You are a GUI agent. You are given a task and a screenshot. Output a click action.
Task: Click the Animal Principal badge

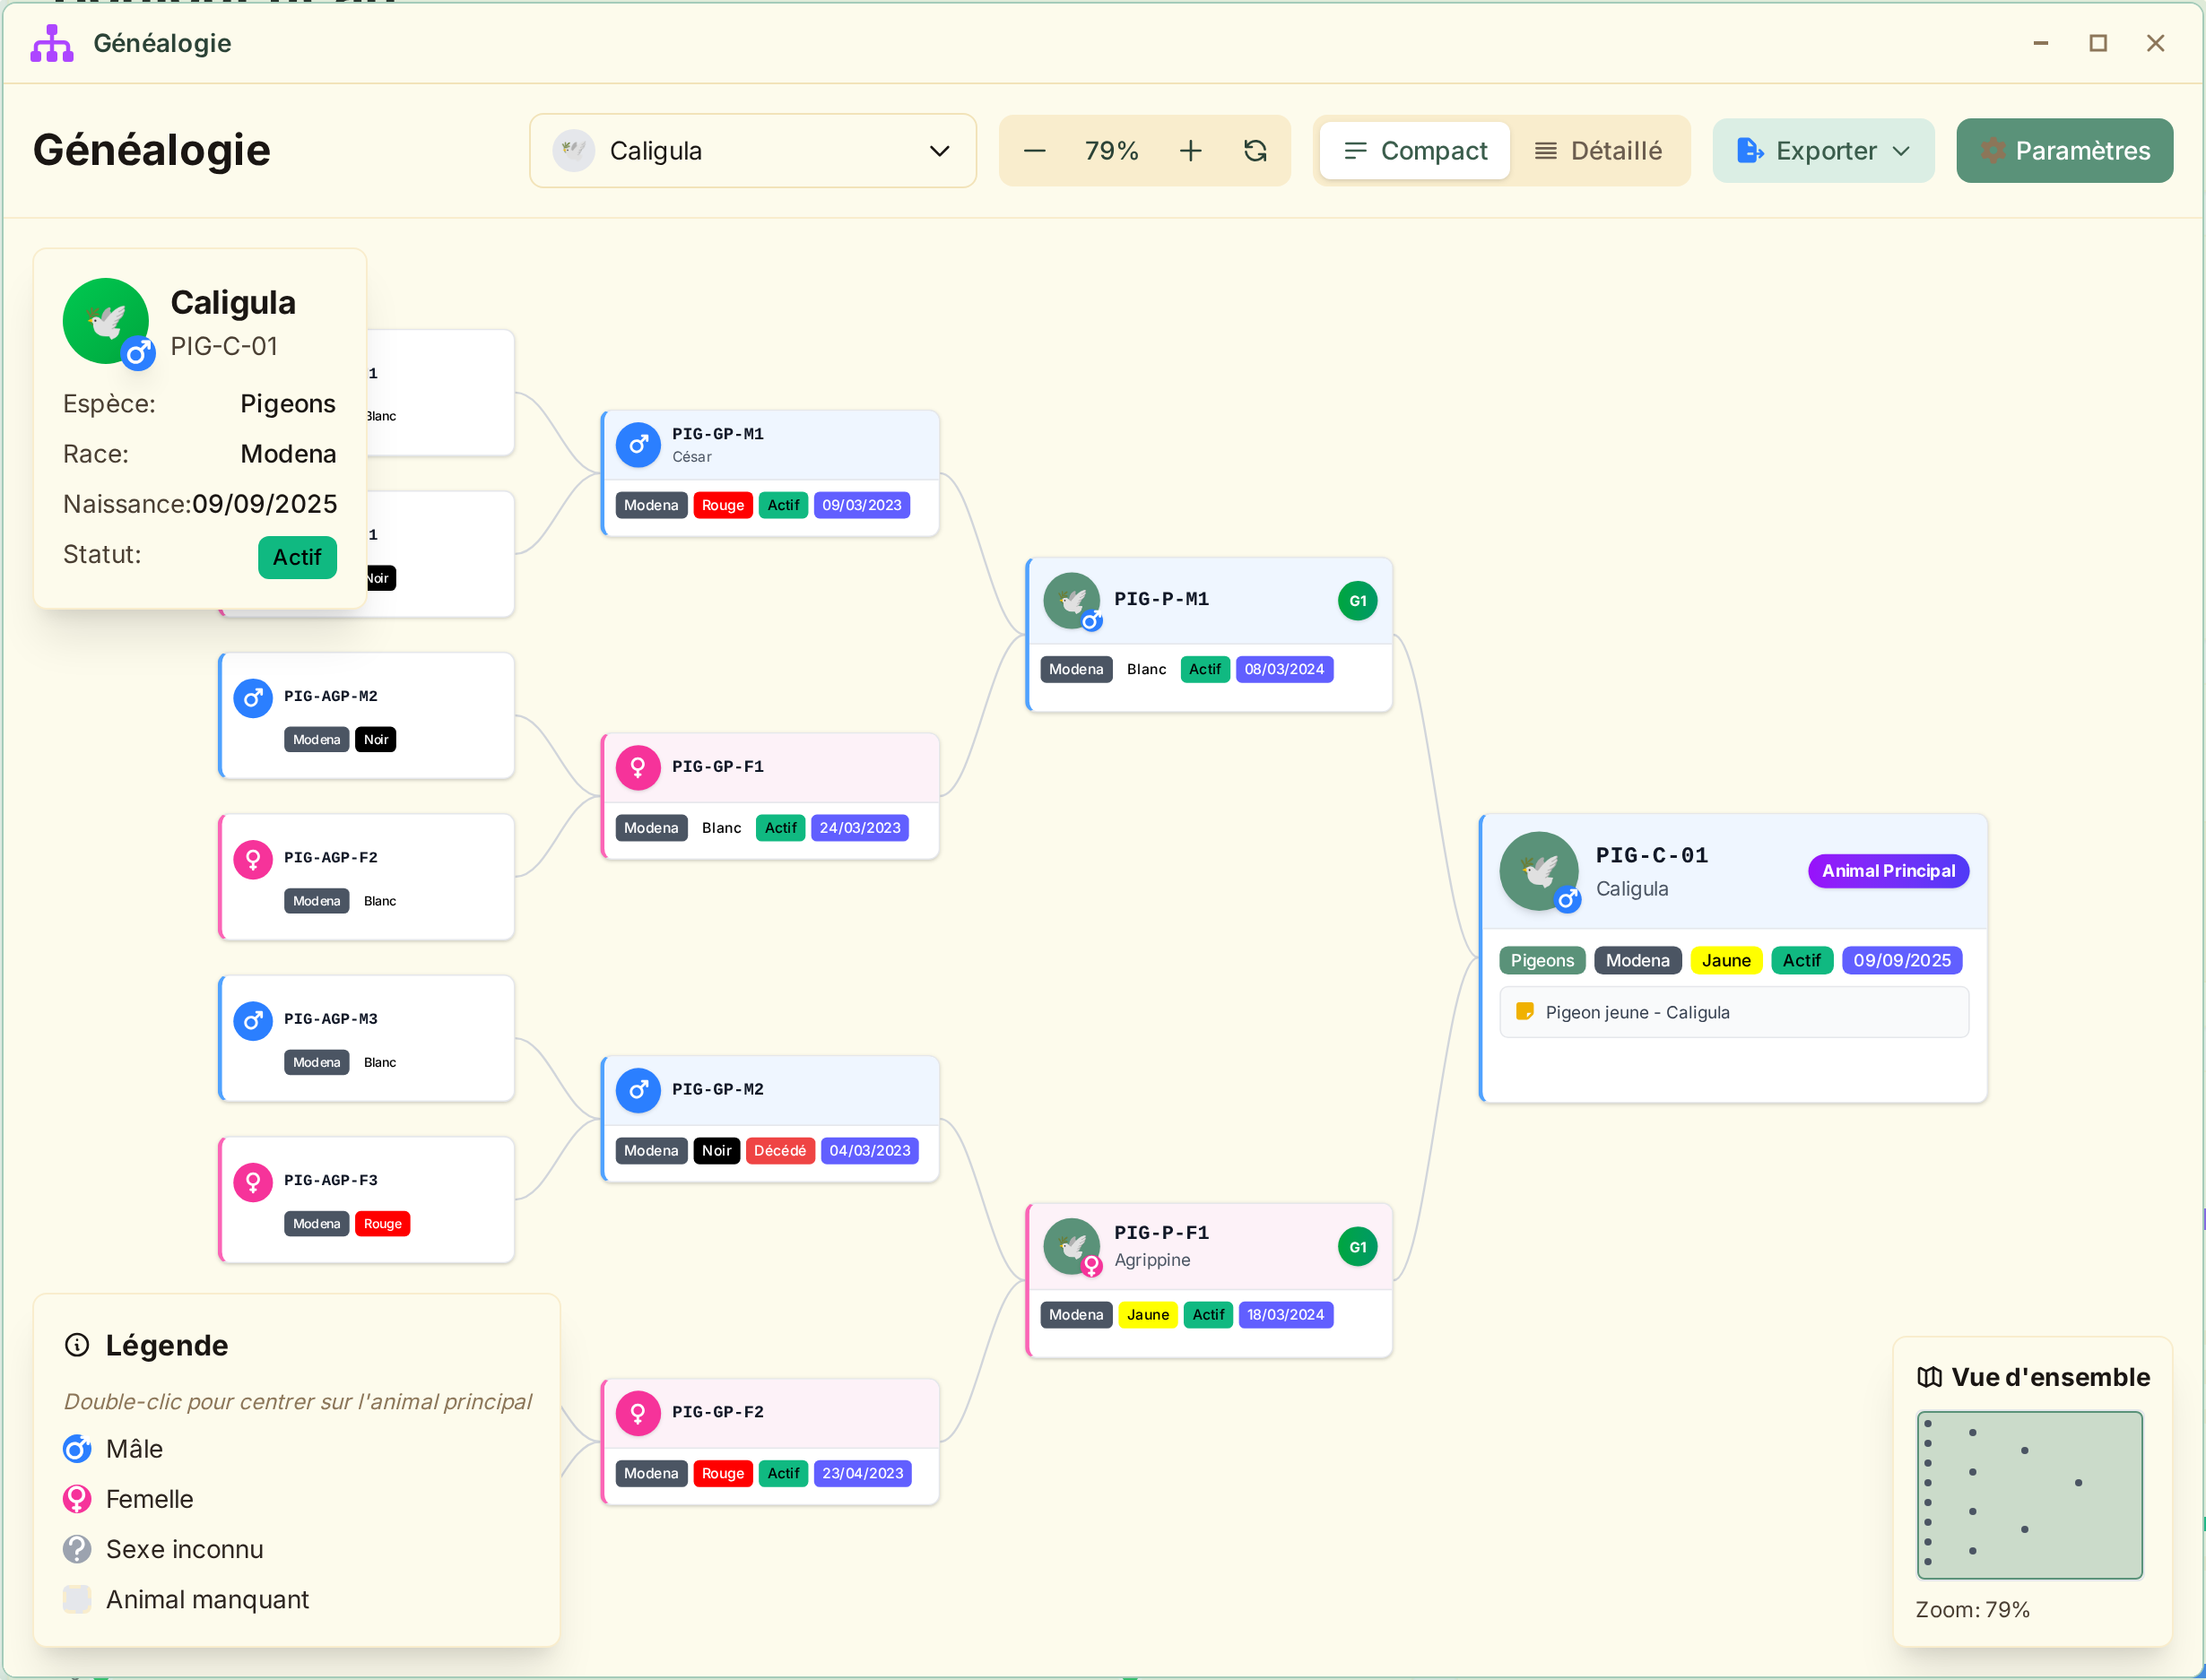coord(1888,871)
